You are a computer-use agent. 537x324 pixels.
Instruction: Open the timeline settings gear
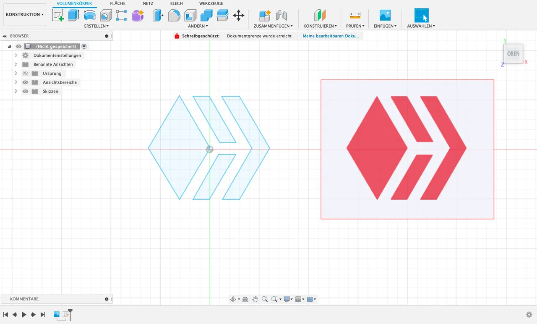pyautogui.click(x=529, y=315)
